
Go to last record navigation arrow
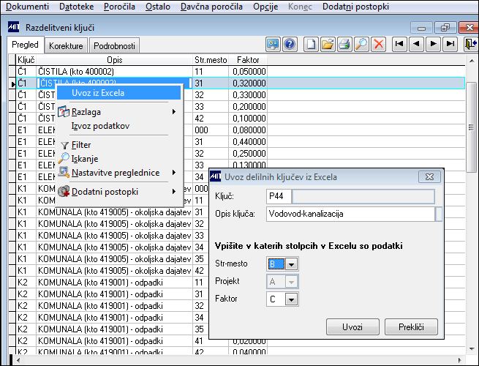[450, 45]
